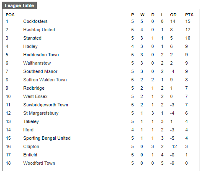
Task: Select Hoddesdon Town in the table
Action: [x=41, y=55]
